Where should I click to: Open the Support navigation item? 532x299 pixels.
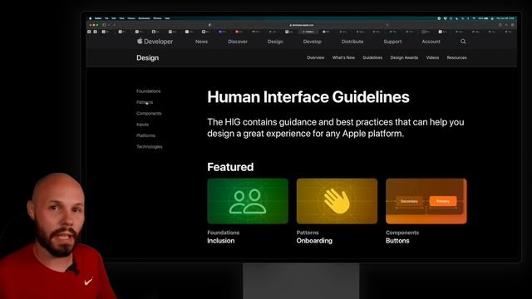pyautogui.click(x=392, y=42)
